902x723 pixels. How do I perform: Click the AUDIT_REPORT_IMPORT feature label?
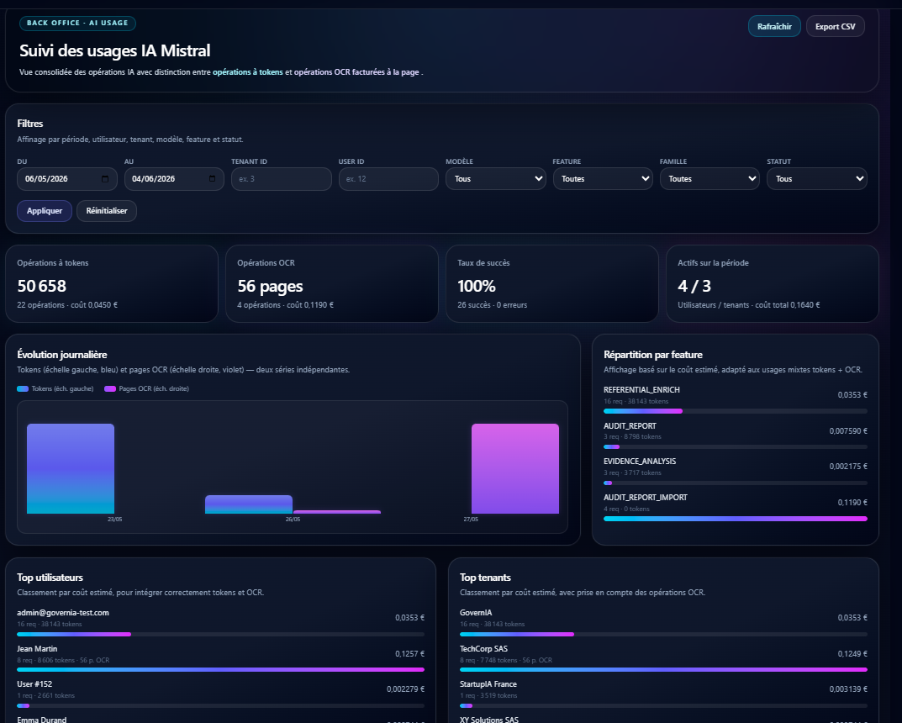(x=646, y=498)
